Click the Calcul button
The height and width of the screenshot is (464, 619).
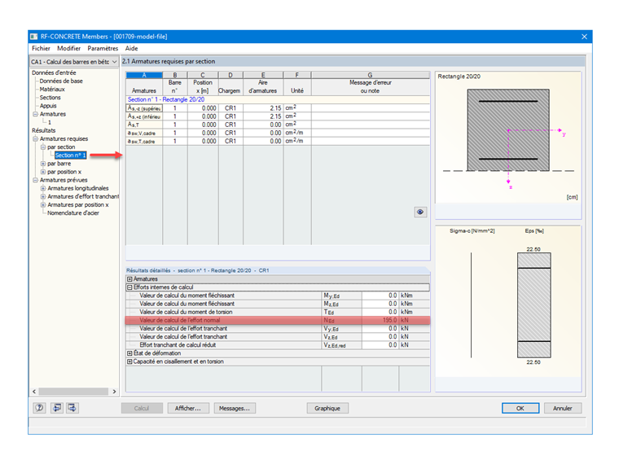(x=142, y=409)
